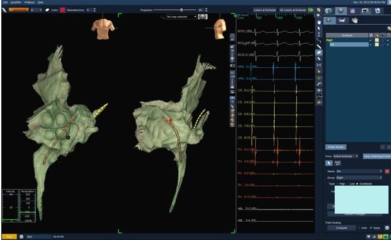Select the hand pan tool in vertical toolbar
391x240 pixels.
(319, 22)
